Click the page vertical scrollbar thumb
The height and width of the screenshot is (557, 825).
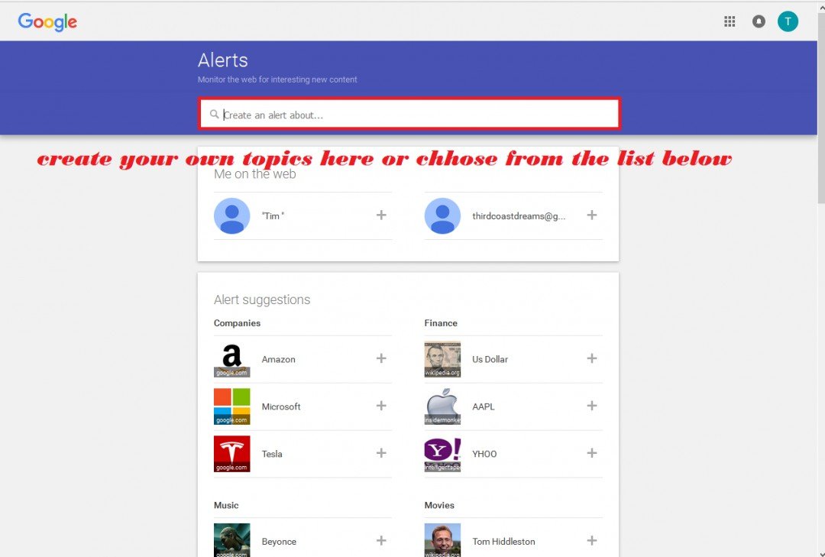[x=820, y=108]
